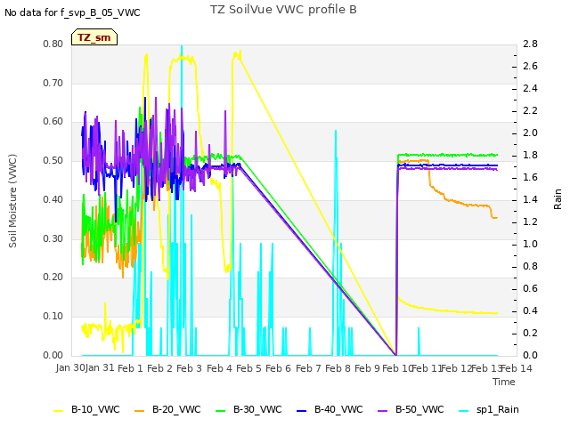Click the 1.6 rain axis value
Image resolution: width=570 pixels, height=427 pixels.
[x=531, y=178]
